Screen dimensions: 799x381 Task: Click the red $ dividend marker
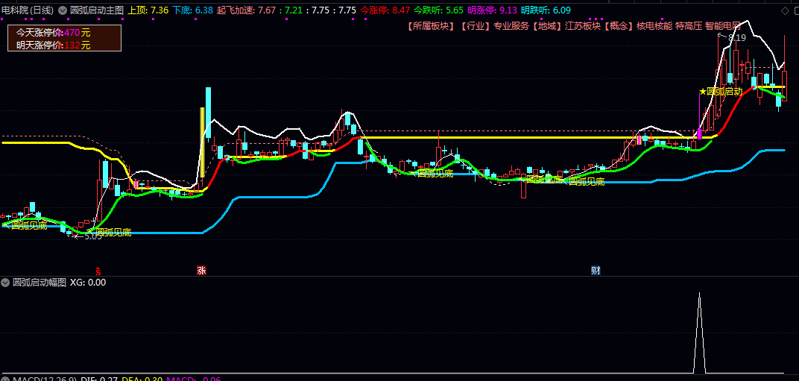[x=98, y=270]
